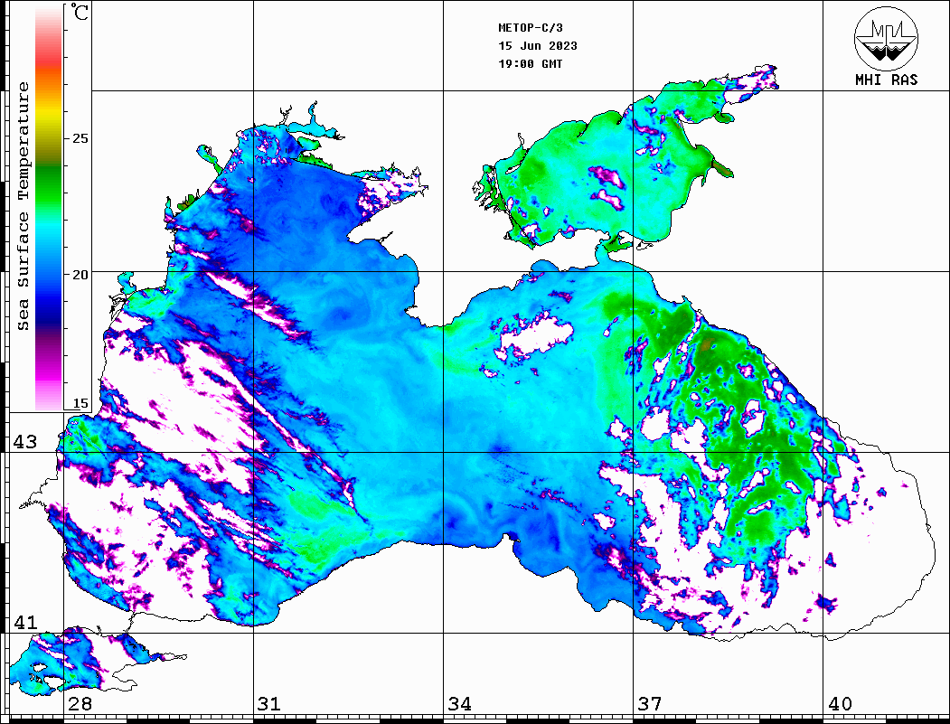This screenshot has height=724, width=950.
Task: Click the 19:00 GMT time label
Action: pos(530,63)
